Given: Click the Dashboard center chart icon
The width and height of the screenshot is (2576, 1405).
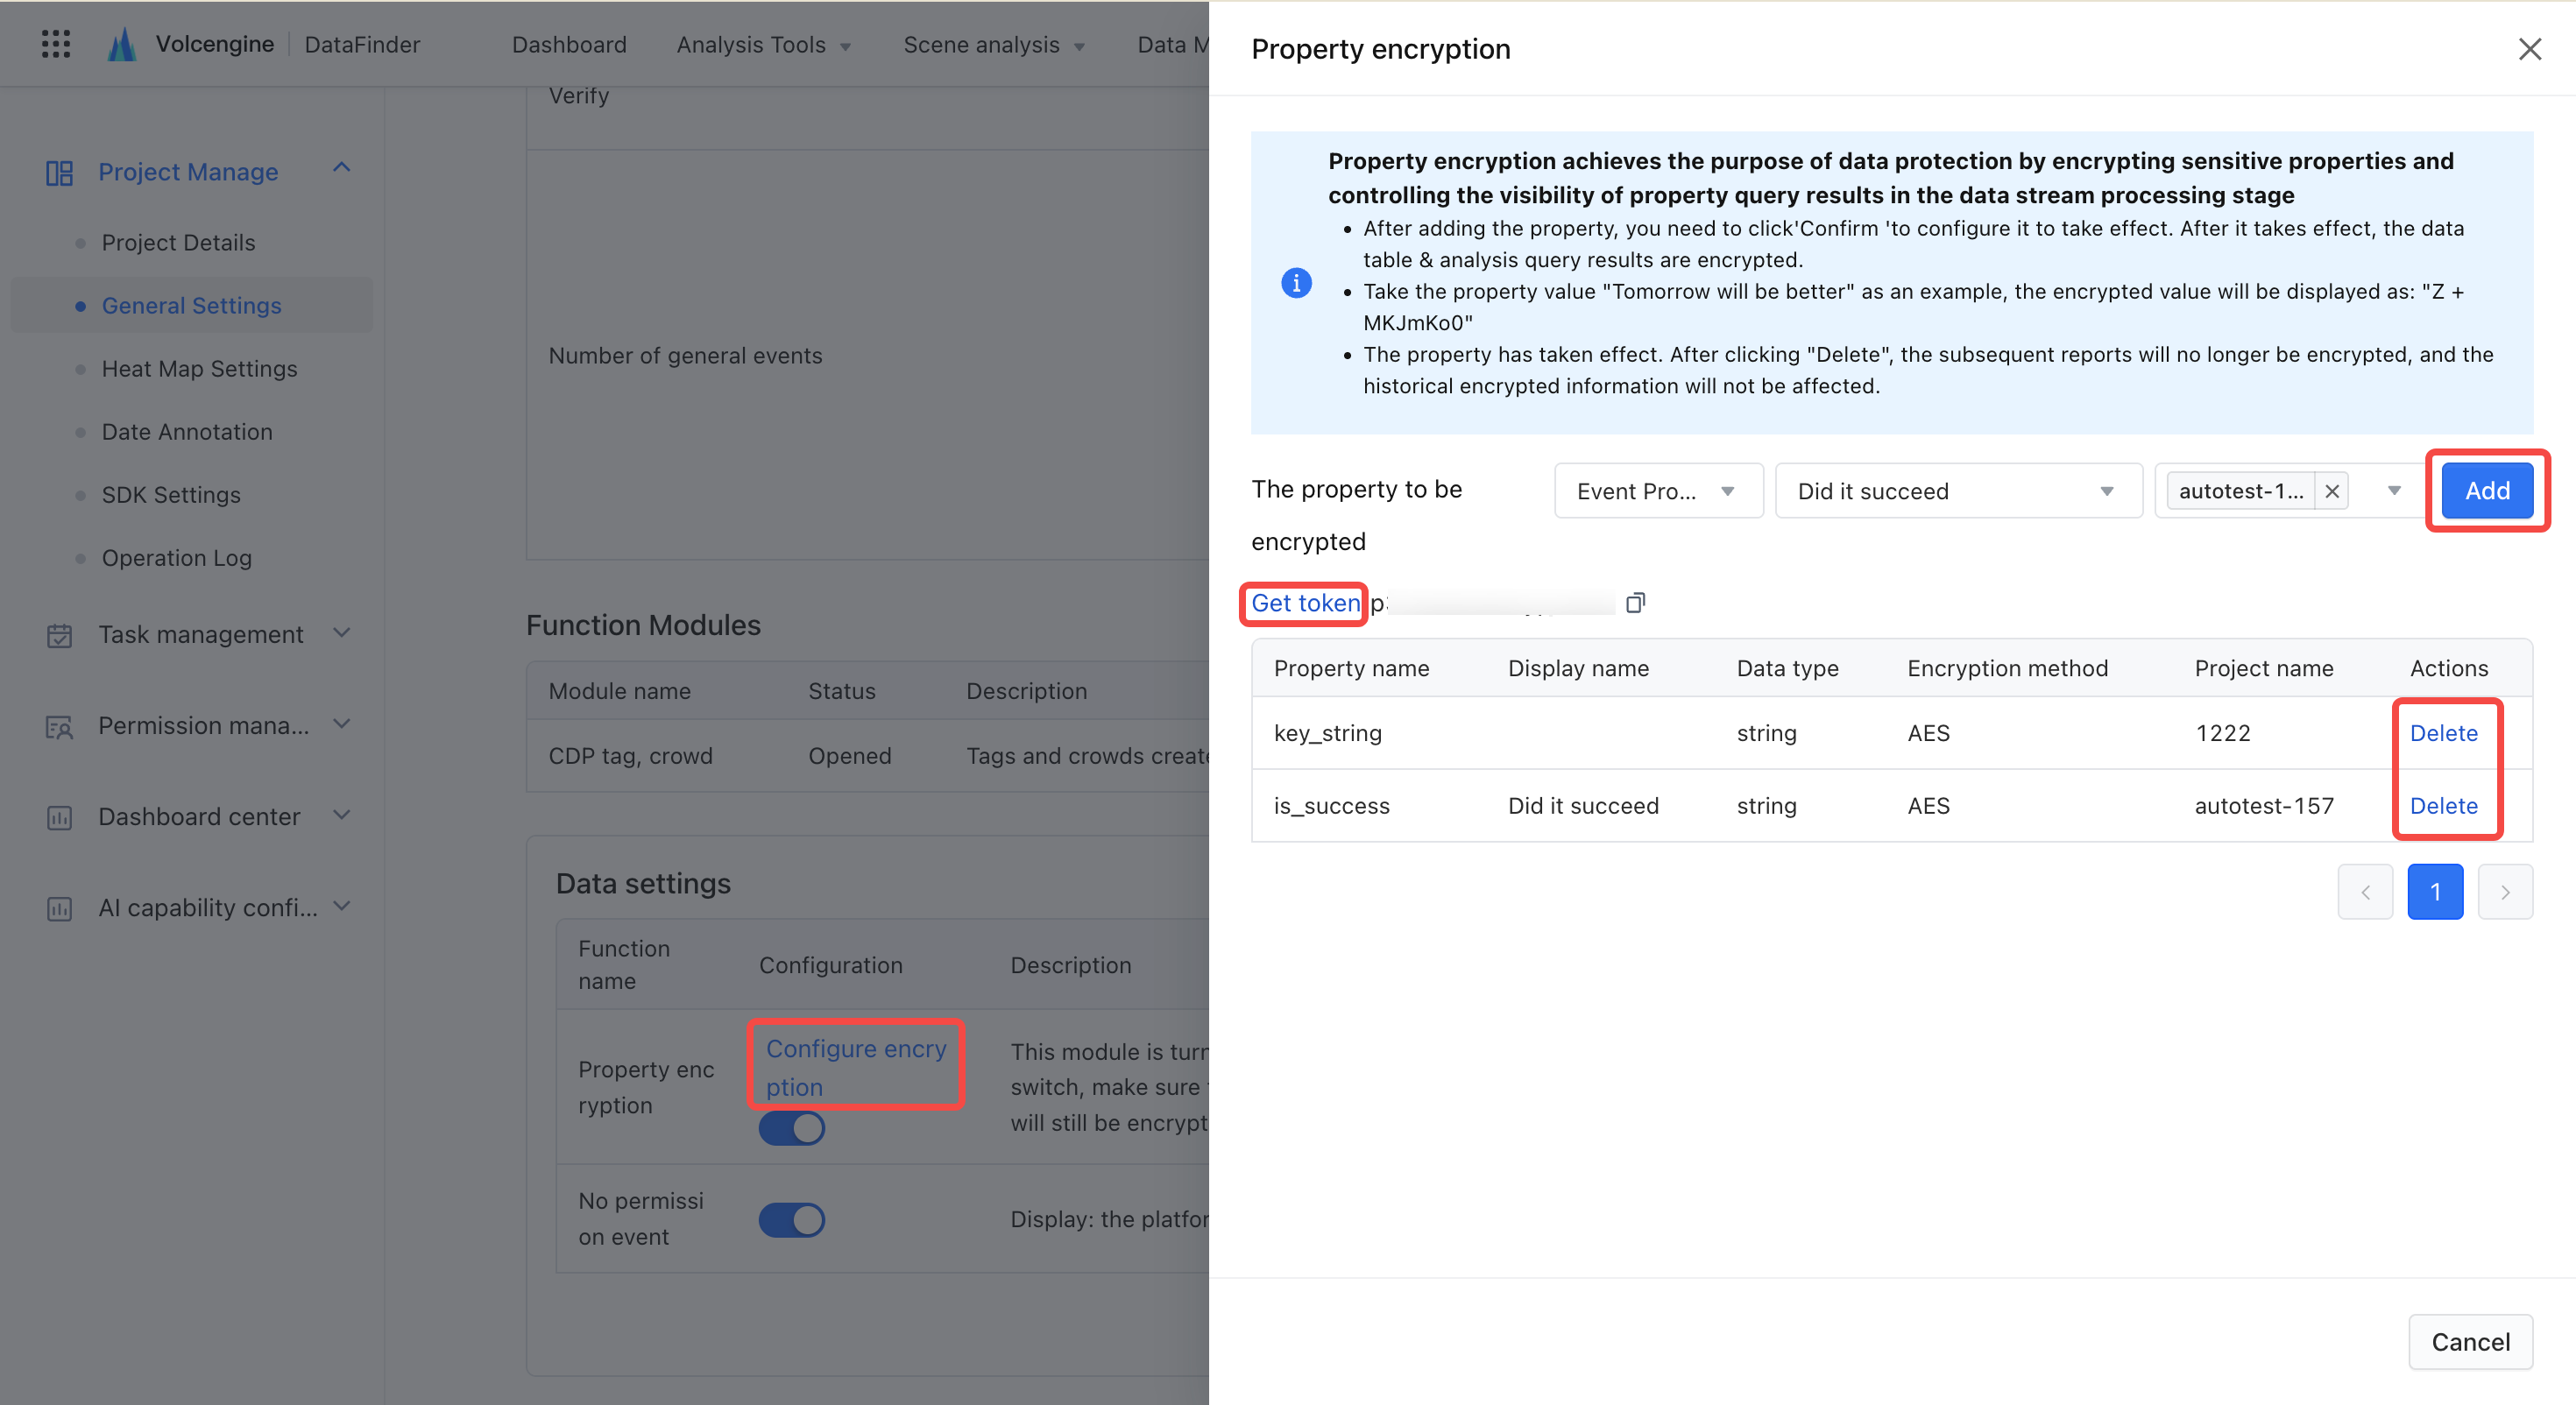Looking at the screenshot, I should click(x=59, y=818).
